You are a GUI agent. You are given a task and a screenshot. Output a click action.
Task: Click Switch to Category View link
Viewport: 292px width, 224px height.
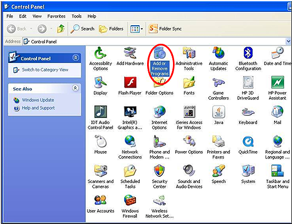(45, 70)
